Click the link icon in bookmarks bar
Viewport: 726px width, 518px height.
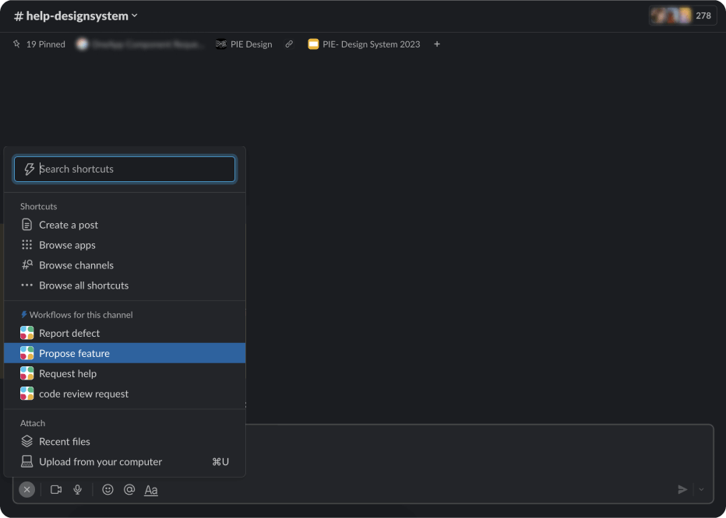pyautogui.click(x=289, y=44)
